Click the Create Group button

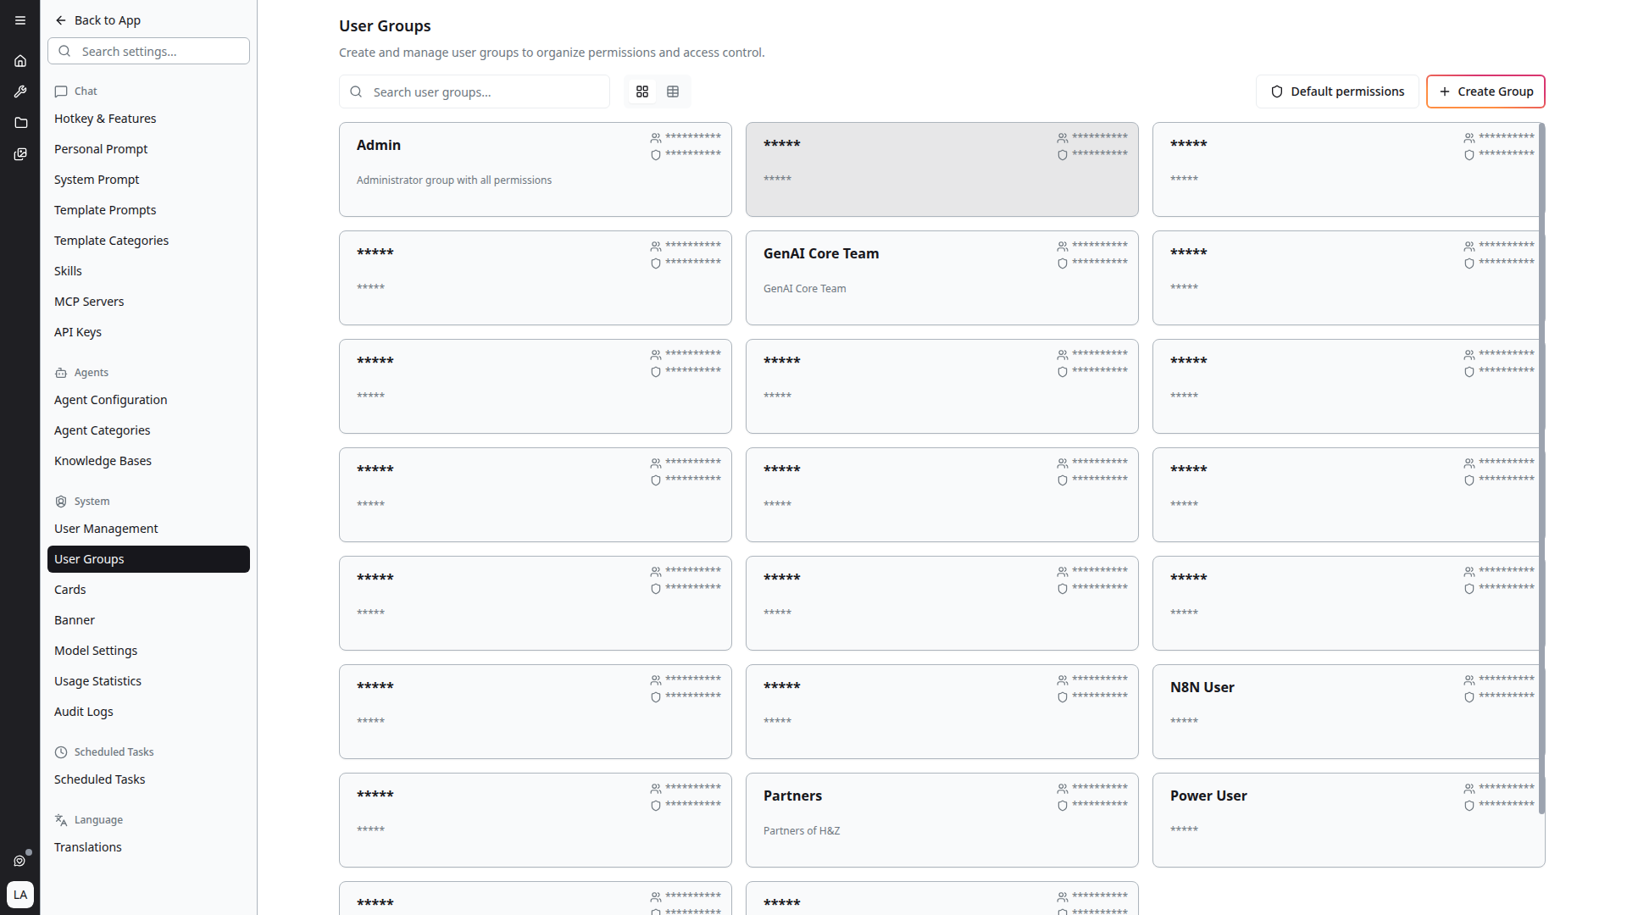point(1485,91)
